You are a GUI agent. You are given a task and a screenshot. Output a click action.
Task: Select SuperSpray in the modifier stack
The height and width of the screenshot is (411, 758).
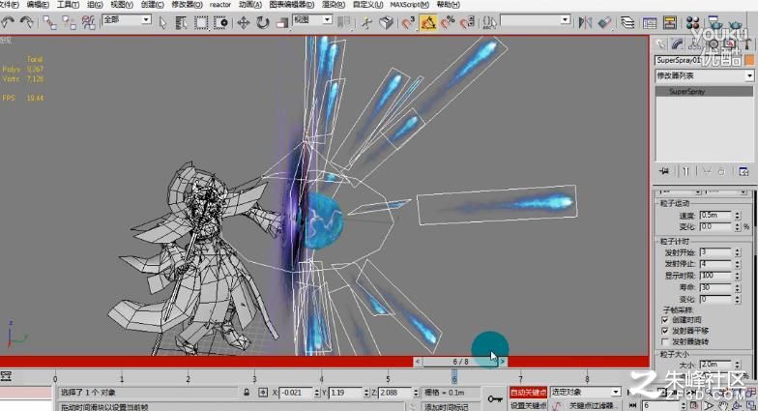pyautogui.click(x=704, y=91)
